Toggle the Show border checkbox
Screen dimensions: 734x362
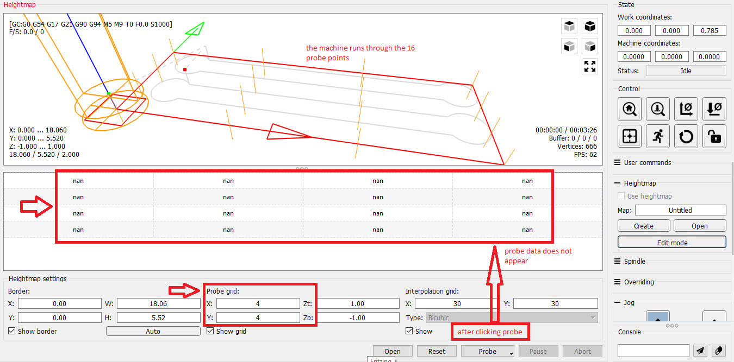pyautogui.click(x=13, y=331)
